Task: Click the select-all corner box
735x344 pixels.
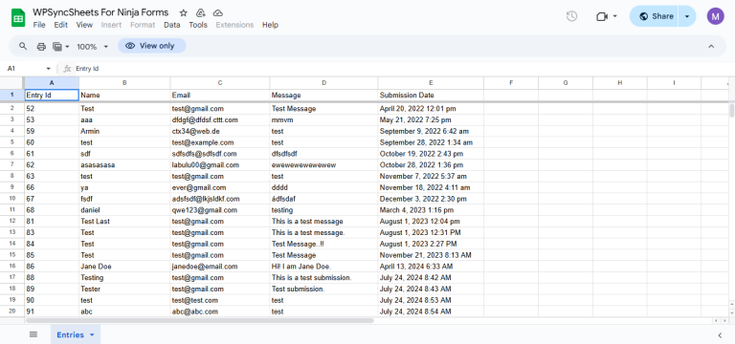Action: coord(12,83)
